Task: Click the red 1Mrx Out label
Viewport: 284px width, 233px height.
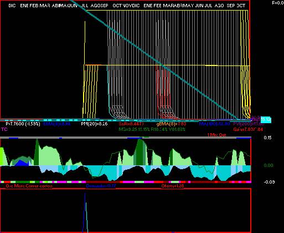Action: pyautogui.click(x=216, y=135)
